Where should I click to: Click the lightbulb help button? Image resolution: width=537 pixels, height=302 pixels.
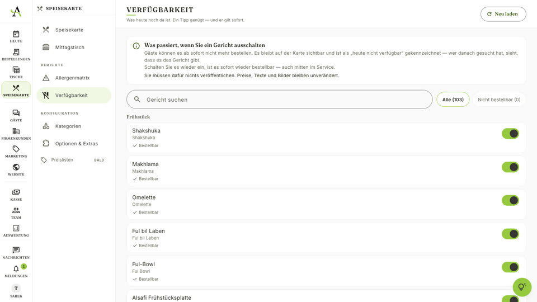(522, 287)
